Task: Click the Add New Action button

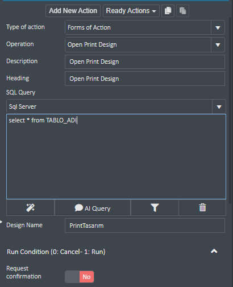Action: [x=73, y=11]
